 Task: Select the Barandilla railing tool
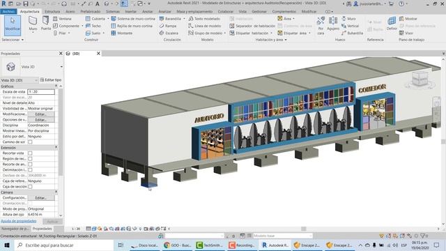coord(170,19)
